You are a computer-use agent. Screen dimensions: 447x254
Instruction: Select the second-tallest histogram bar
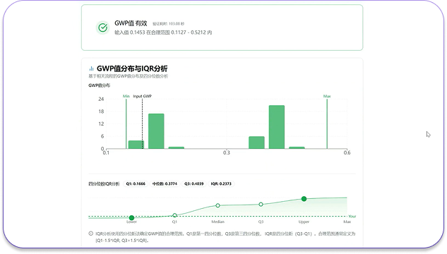tap(156, 131)
